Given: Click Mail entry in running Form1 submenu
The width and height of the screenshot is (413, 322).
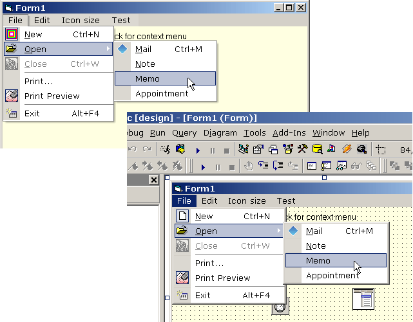Looking at the screenshot, I should tap(144, 49).
